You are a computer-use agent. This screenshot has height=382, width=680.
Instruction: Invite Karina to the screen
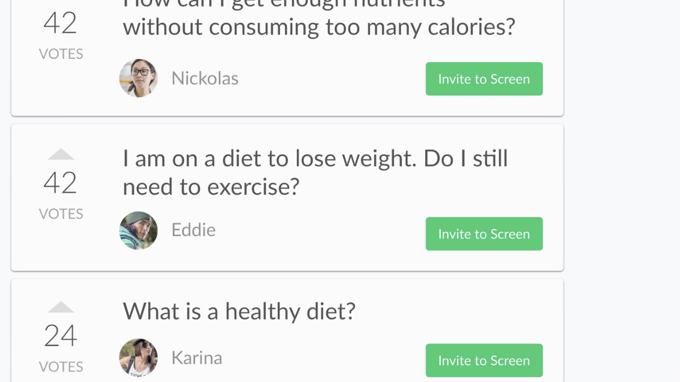483,360
